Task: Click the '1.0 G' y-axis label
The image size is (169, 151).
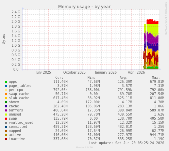Action: pyautogui.click(x=16, y=45)
